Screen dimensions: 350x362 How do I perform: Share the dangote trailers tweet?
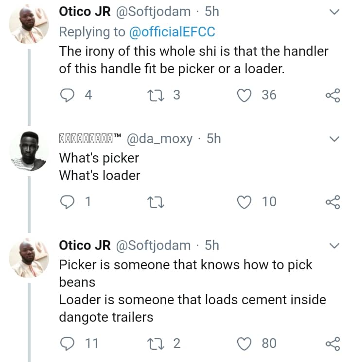tap(332, 344)
